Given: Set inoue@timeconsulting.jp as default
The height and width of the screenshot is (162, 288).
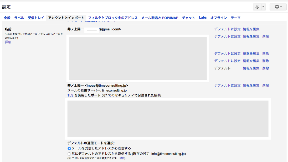Looking at the screenshot, I should coord(227,85).
